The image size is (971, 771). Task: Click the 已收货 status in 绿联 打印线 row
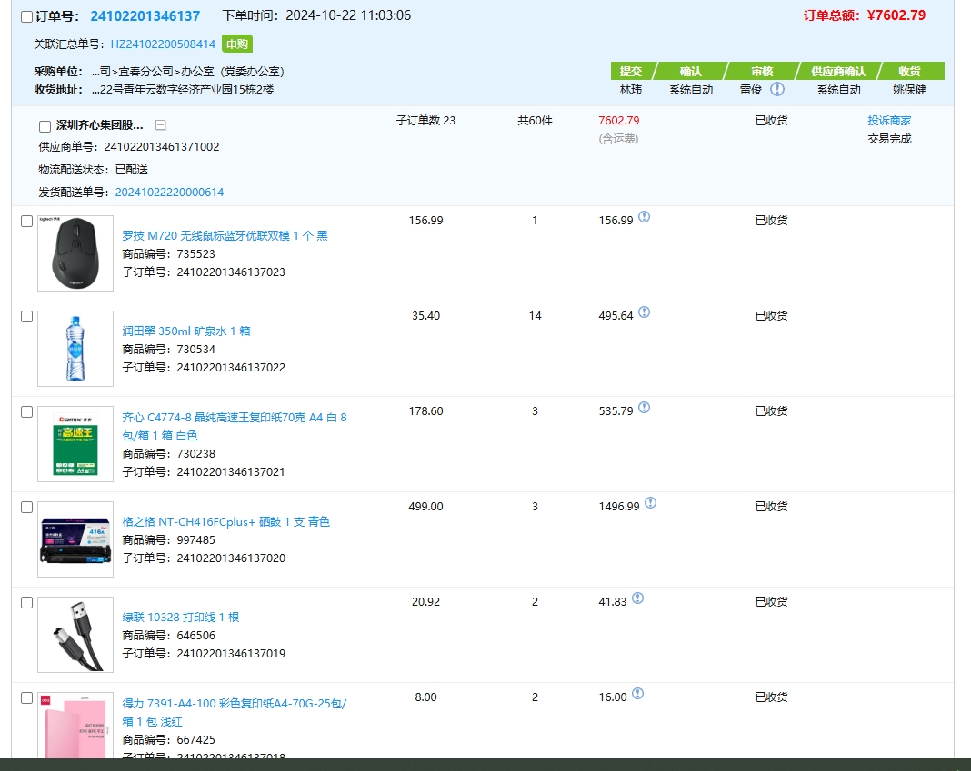tap(771, 601)
